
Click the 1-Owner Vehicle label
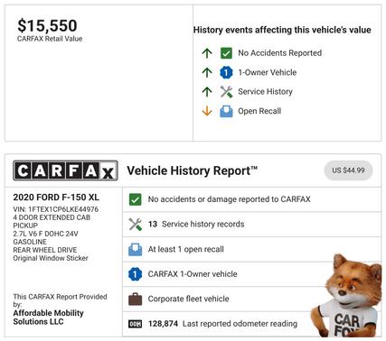tap(268, 72)
